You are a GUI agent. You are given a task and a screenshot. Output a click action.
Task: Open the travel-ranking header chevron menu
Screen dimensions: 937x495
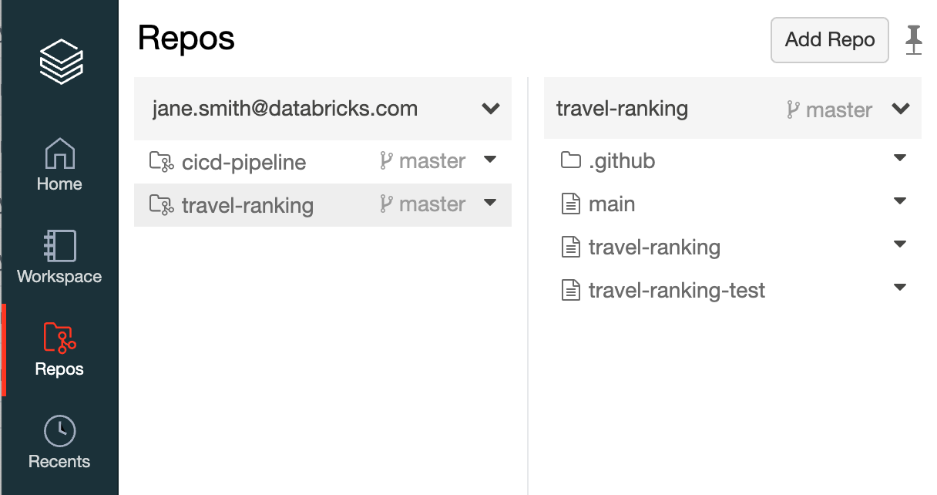click(901, 109)
